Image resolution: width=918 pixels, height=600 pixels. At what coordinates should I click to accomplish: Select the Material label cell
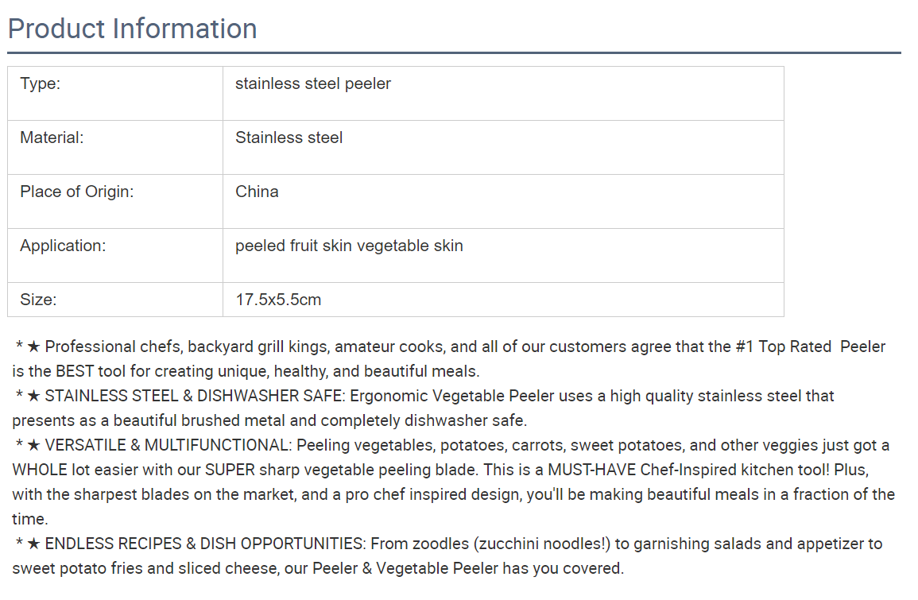pos(115,148)
